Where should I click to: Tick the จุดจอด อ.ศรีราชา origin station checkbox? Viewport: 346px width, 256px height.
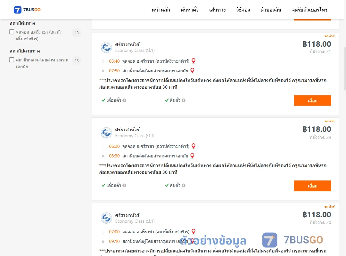click(12, 32)
